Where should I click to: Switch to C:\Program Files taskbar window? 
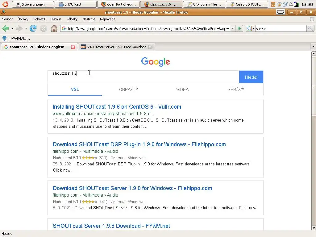click(x=204, y=4)
